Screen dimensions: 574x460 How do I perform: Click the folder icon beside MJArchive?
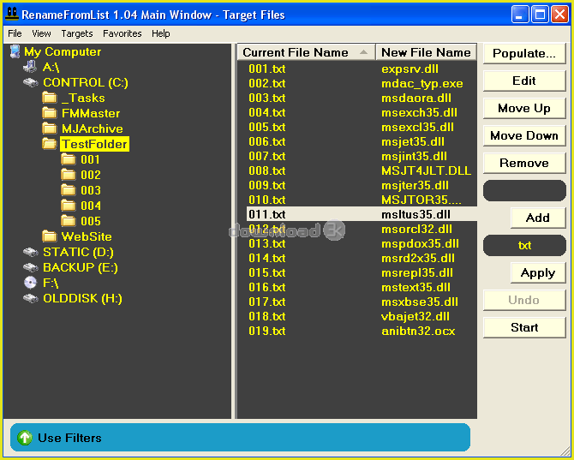point(50,128)
